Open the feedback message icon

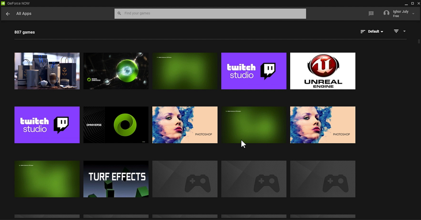pyautogui.click(x=371, y=14)
